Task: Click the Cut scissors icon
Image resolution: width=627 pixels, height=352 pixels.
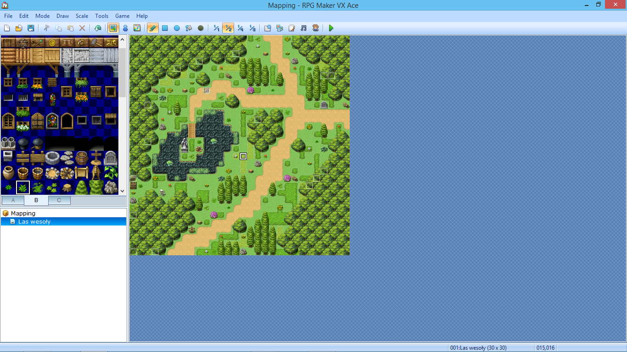Action: tap(46, 28)
